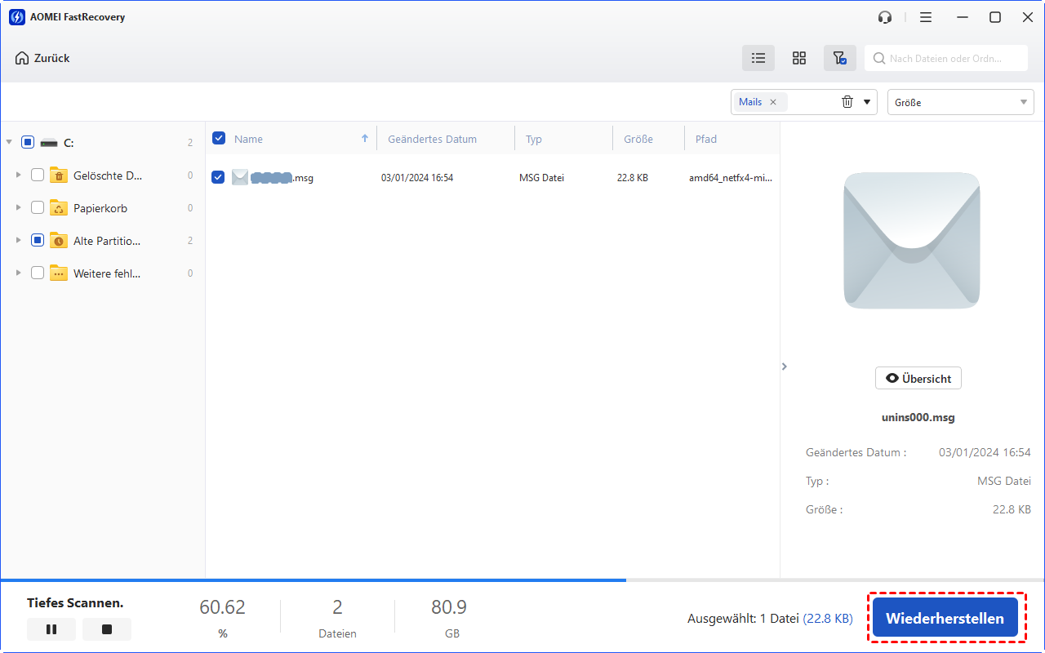
Task: Uncheck the .msg file checkbox
Action: click(218, 177)
